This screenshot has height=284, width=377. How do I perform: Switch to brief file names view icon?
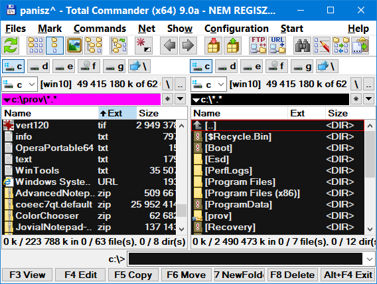pyautogui.click(x=36, y=45)
